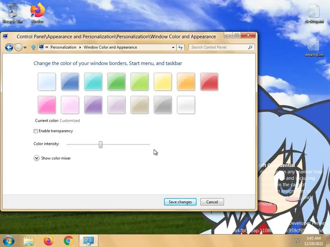Click the Back arrow in Control Panel
Screen dimensions: 330x247
(9, 48)
